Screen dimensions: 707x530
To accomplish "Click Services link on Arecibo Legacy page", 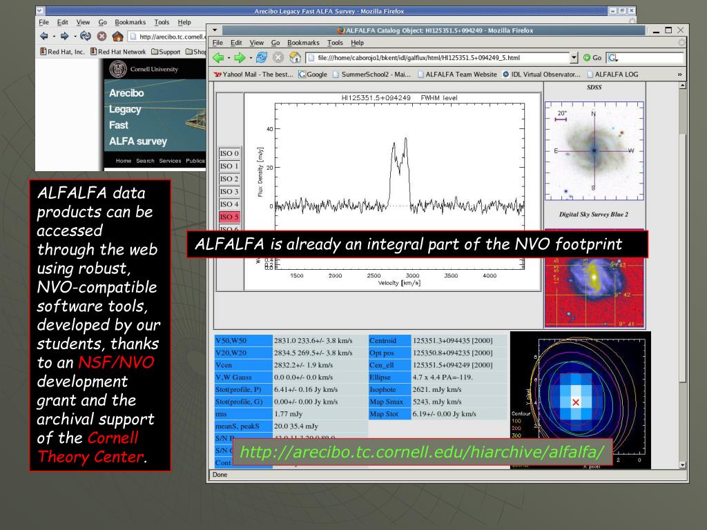I will tap(170, 160).
